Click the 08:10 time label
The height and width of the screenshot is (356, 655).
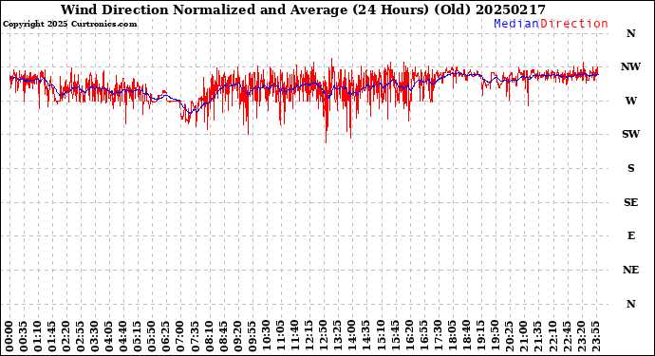click(x=209, y=337)
